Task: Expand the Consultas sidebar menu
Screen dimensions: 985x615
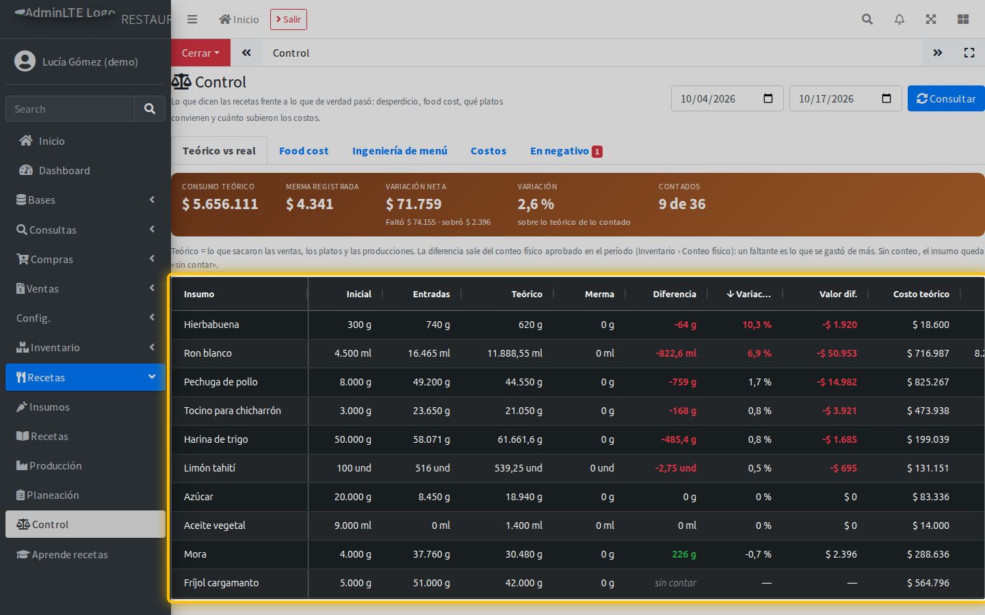Action: coord(86,230)
